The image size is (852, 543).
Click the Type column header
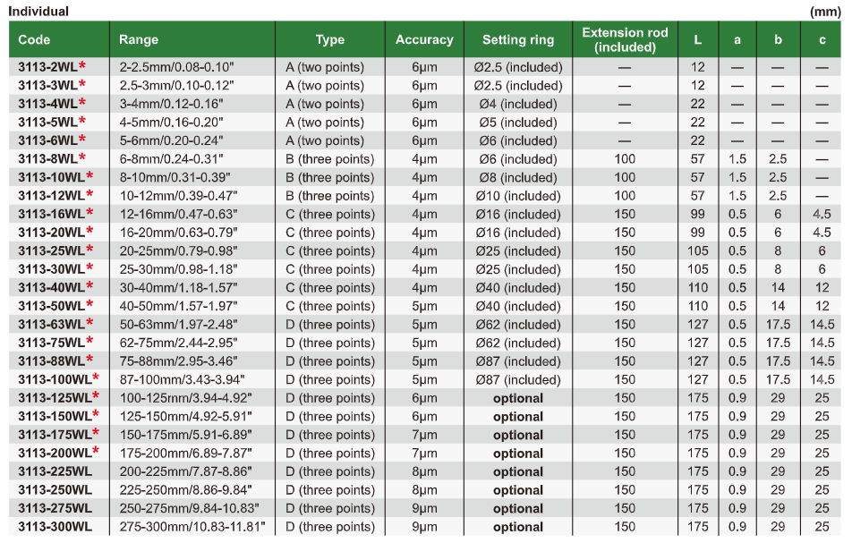click(330, 39)
